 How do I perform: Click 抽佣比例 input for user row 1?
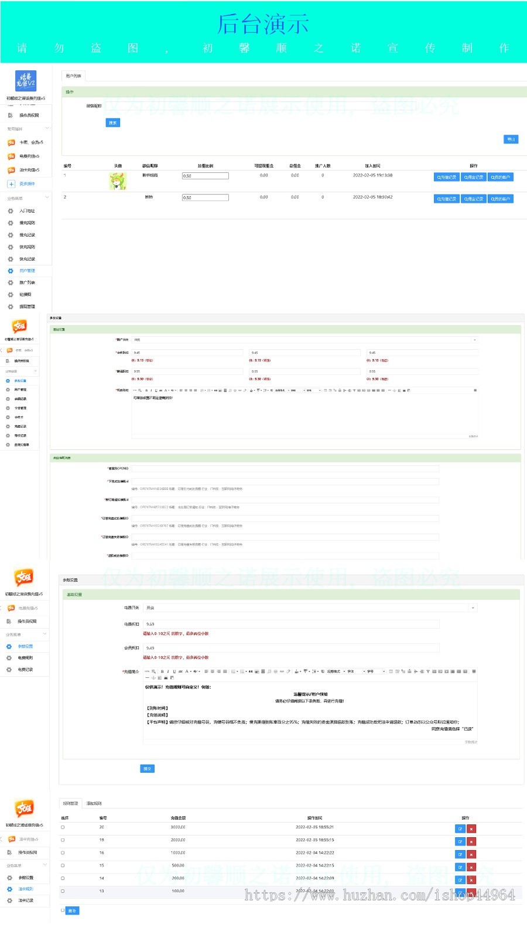205,176
